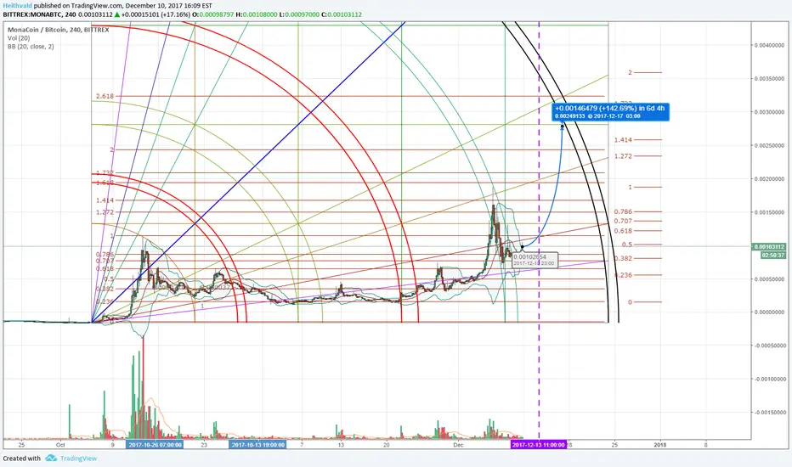This screenshot has height=467, width=792.
Task: Click the C:0.00103112 close value in header
Action: pos(342,14)
